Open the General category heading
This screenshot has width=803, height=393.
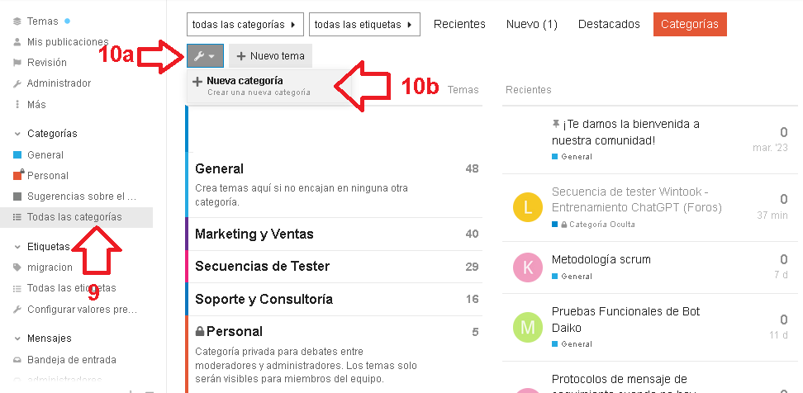coord(219,169)
